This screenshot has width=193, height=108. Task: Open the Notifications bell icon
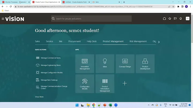pos(181,18)
